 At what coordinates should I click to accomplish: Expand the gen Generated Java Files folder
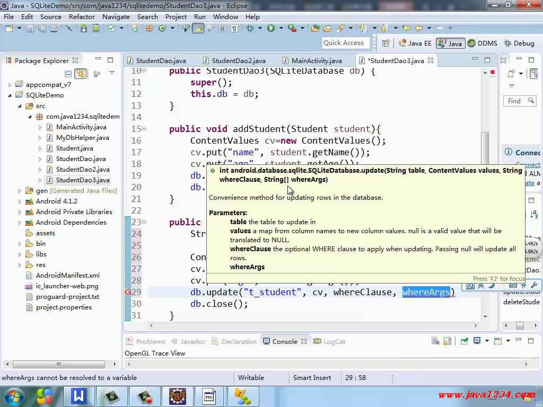tap(20, 191)
